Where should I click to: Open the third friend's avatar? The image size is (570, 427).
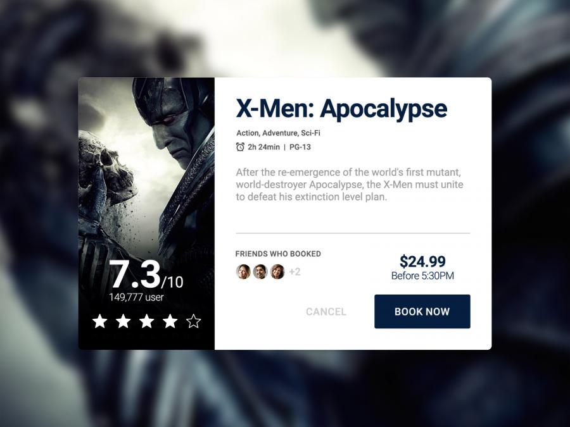[x=277, y=271]
